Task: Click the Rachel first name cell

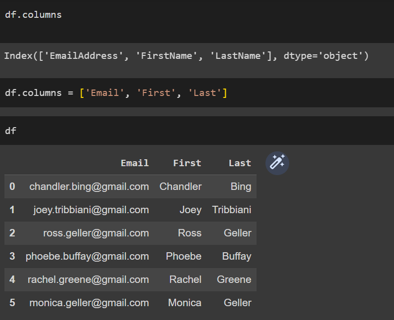Action: (185, 279)
